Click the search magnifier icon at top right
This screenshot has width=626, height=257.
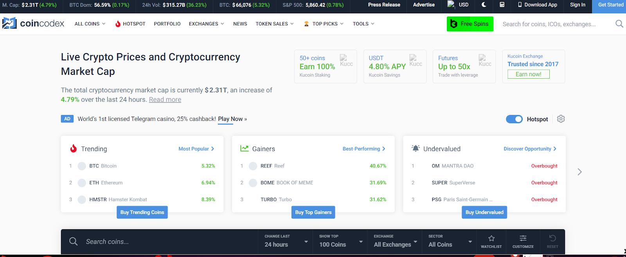(x=619, y=24)
